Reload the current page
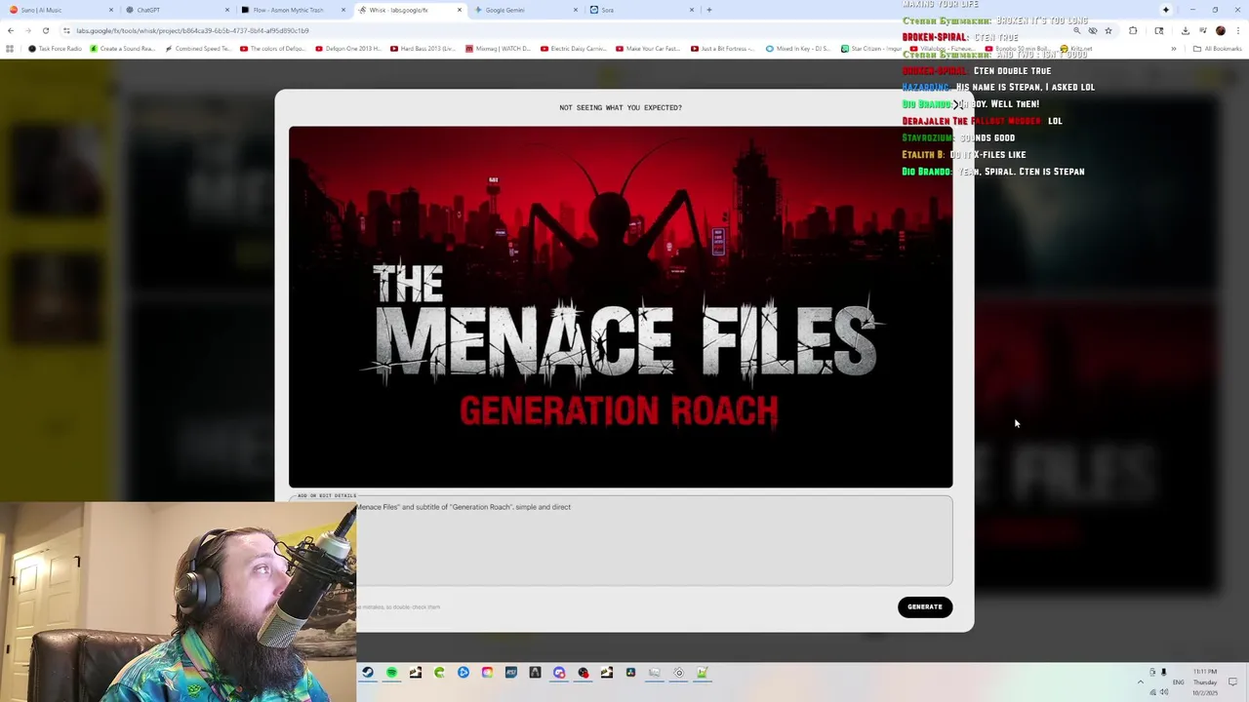The width and height of the screenshot is (1249, 702). pos(45,30)
